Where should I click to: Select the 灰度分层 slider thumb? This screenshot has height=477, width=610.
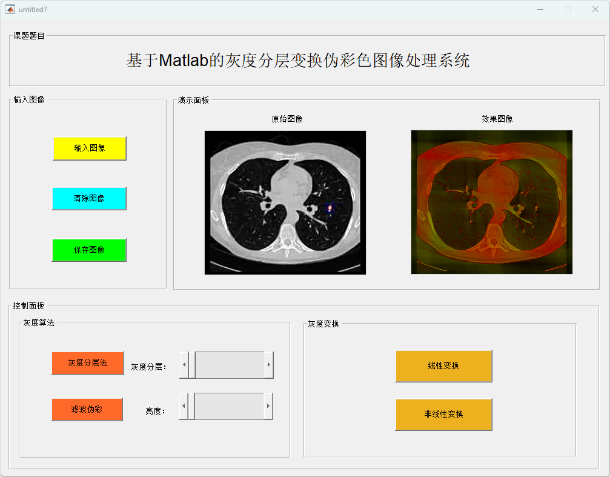tap(192, 365)
